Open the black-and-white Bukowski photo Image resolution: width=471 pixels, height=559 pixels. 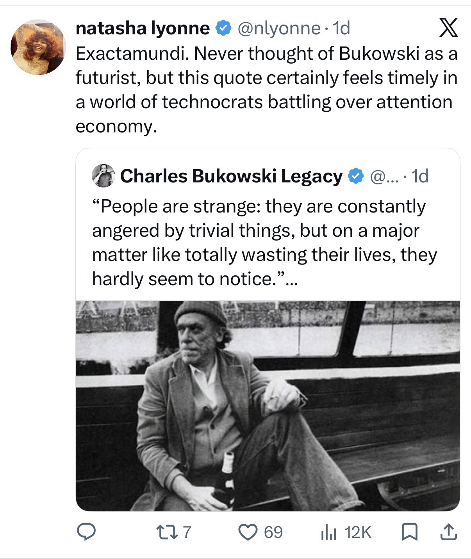pos(268,405)
